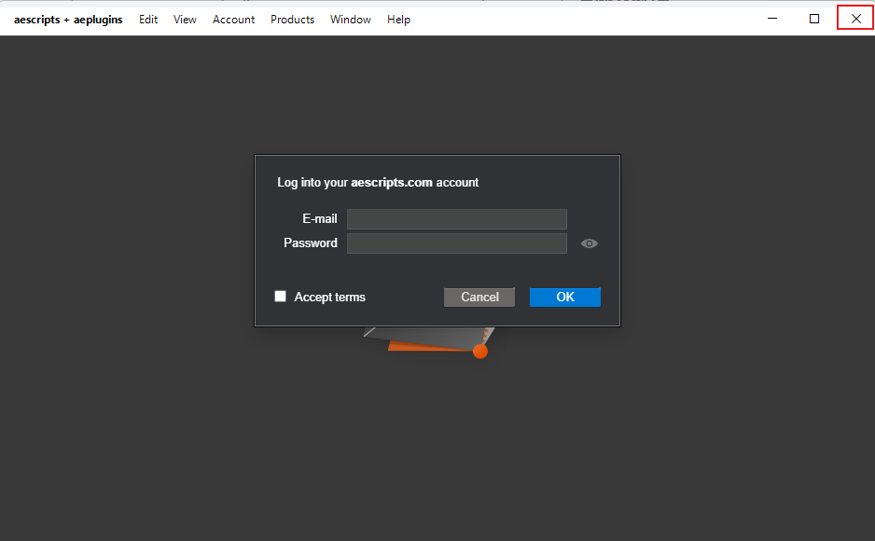The height and width of the screenshot is (541, 875).
Task: Maximize the aescripts manager window
Action: coord(813,17)
